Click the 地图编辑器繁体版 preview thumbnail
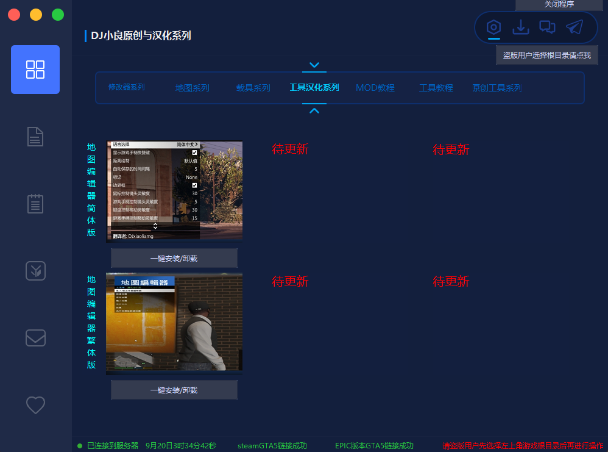This screenshot has width=608, height=452. coord(174,322)
